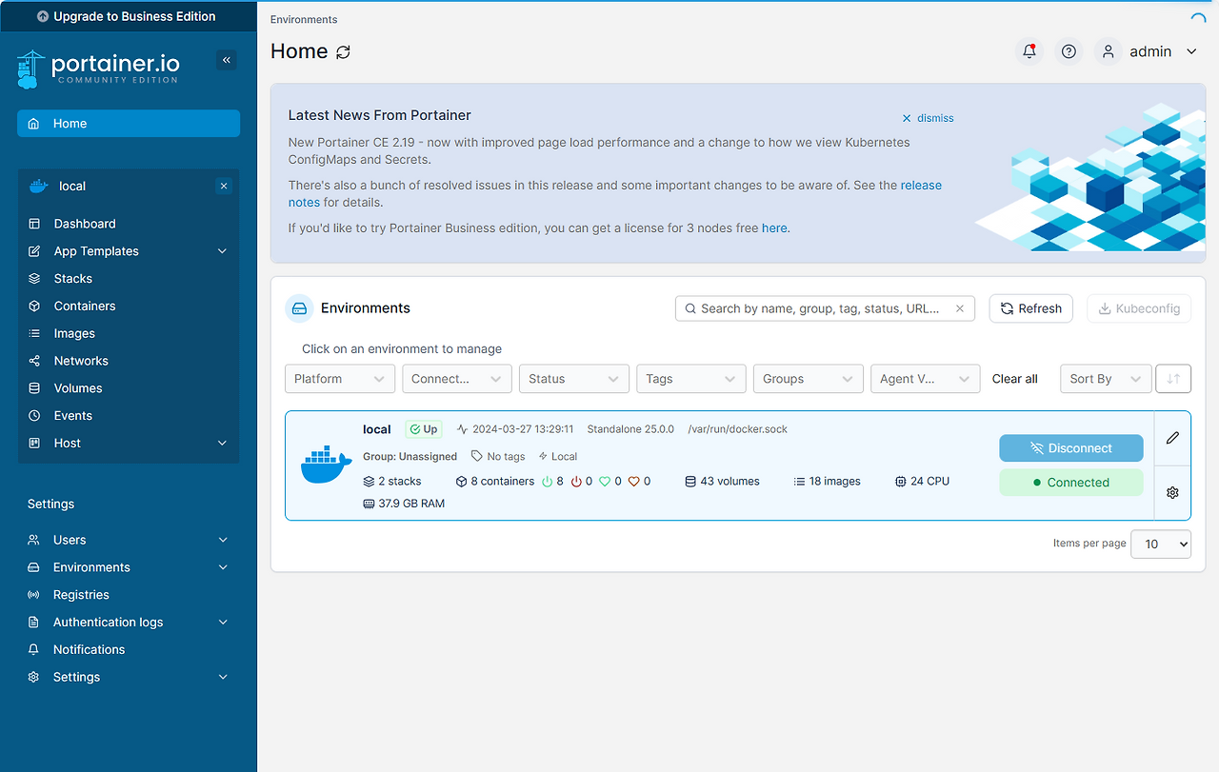Close the local environment with the X icon
This screenshot has height=772, width=1219.
click(x=224, y=186)
